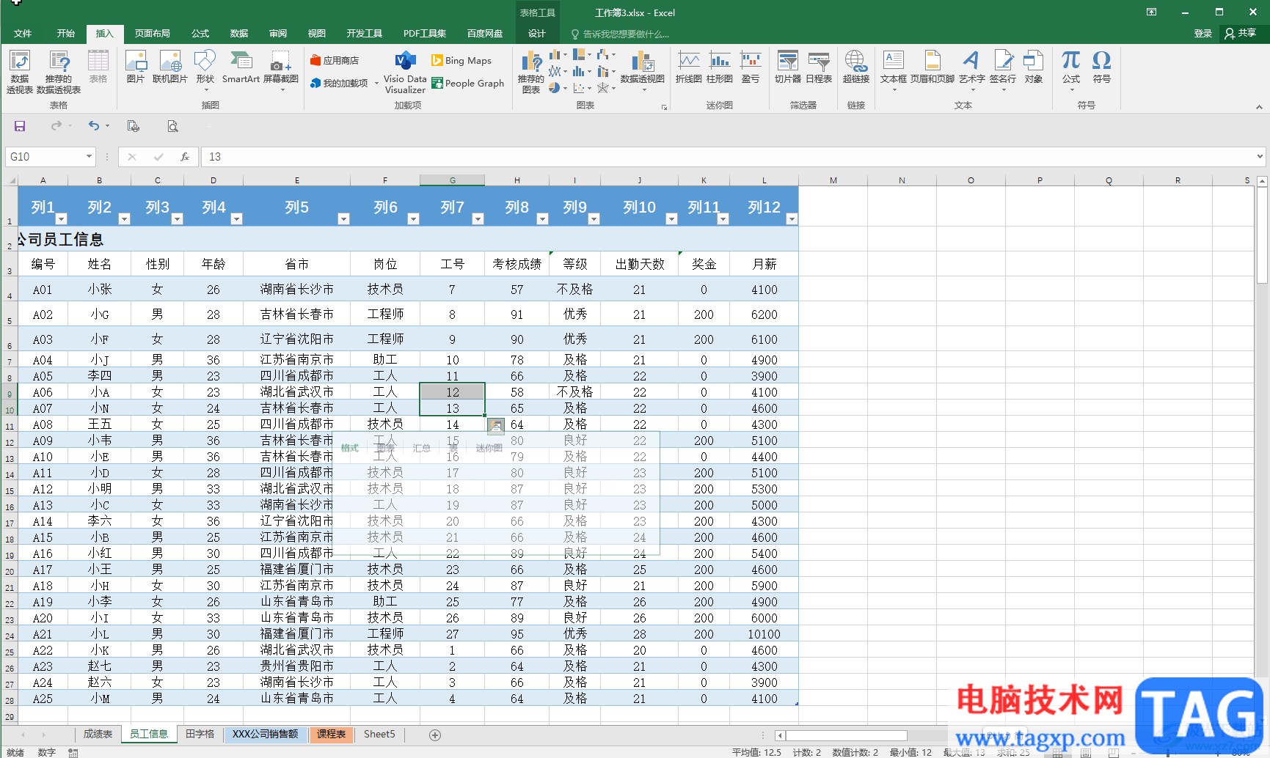Click the Select All corner of the sheet
Image resolution: width=1270 pixels, height=758 pixels.
[10, 180]
